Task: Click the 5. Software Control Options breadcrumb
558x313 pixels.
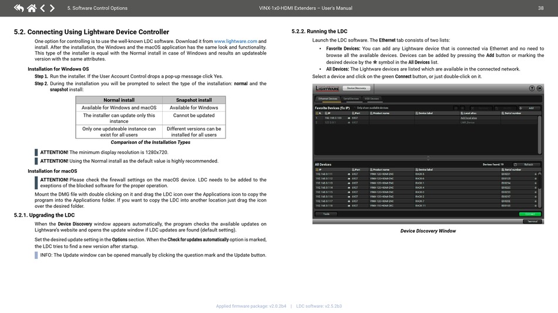Action: click(x=97, y=8)
